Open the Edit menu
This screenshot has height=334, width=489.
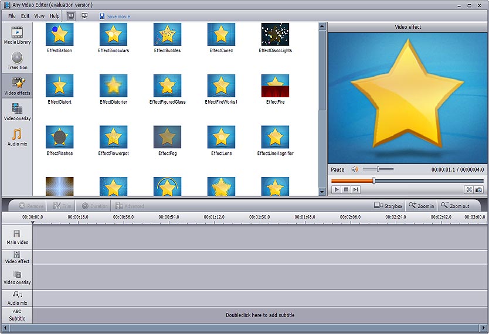coord(25,16)
